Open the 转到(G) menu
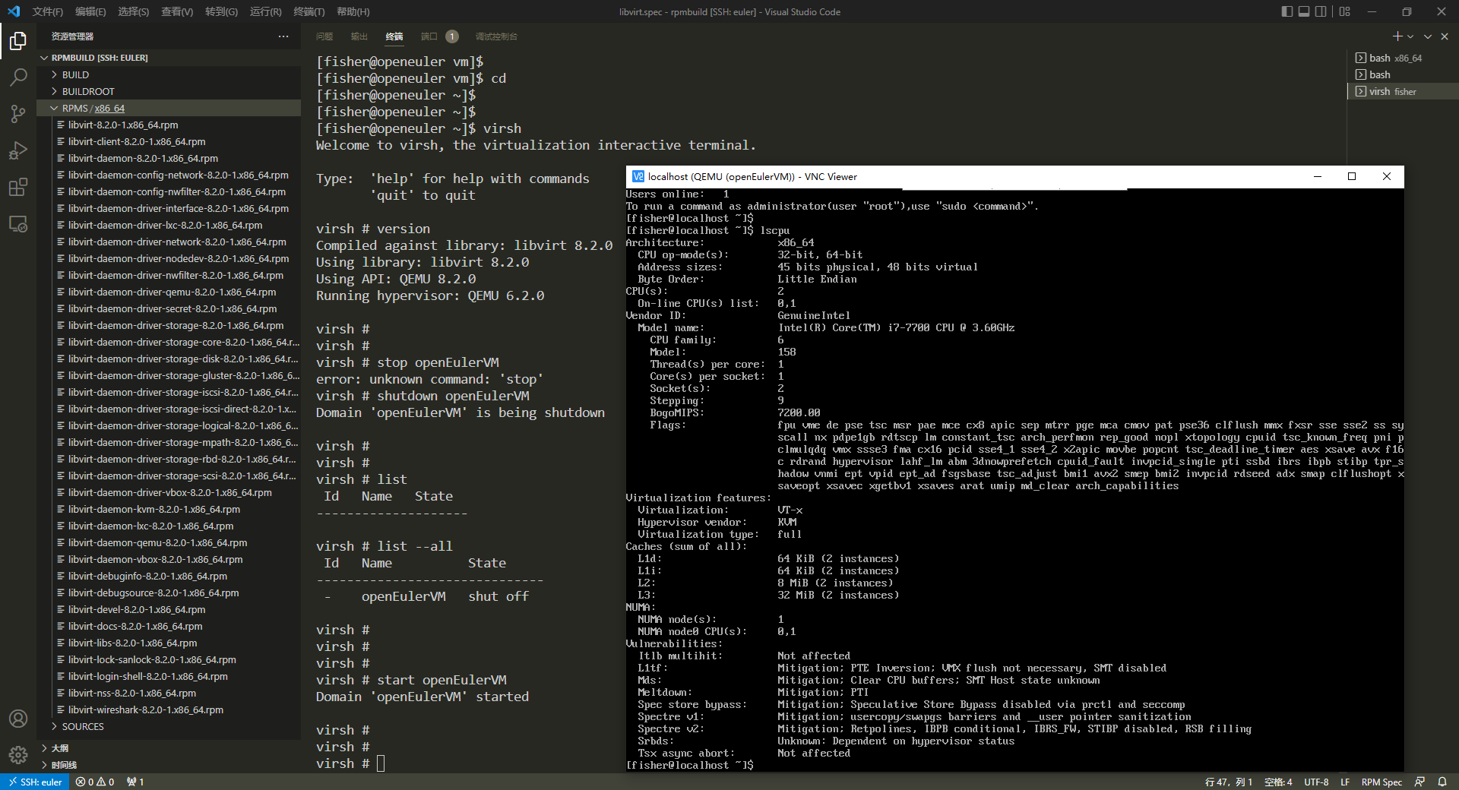Screen dimensions: 1459x790 tap(221, 11)
